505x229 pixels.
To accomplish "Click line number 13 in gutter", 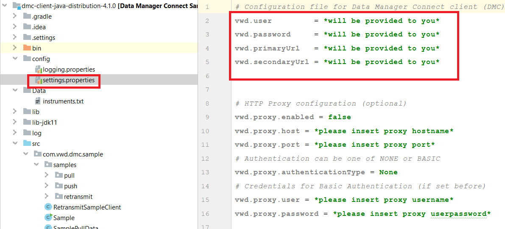I will pyautogui.click(x=205, y=172).
